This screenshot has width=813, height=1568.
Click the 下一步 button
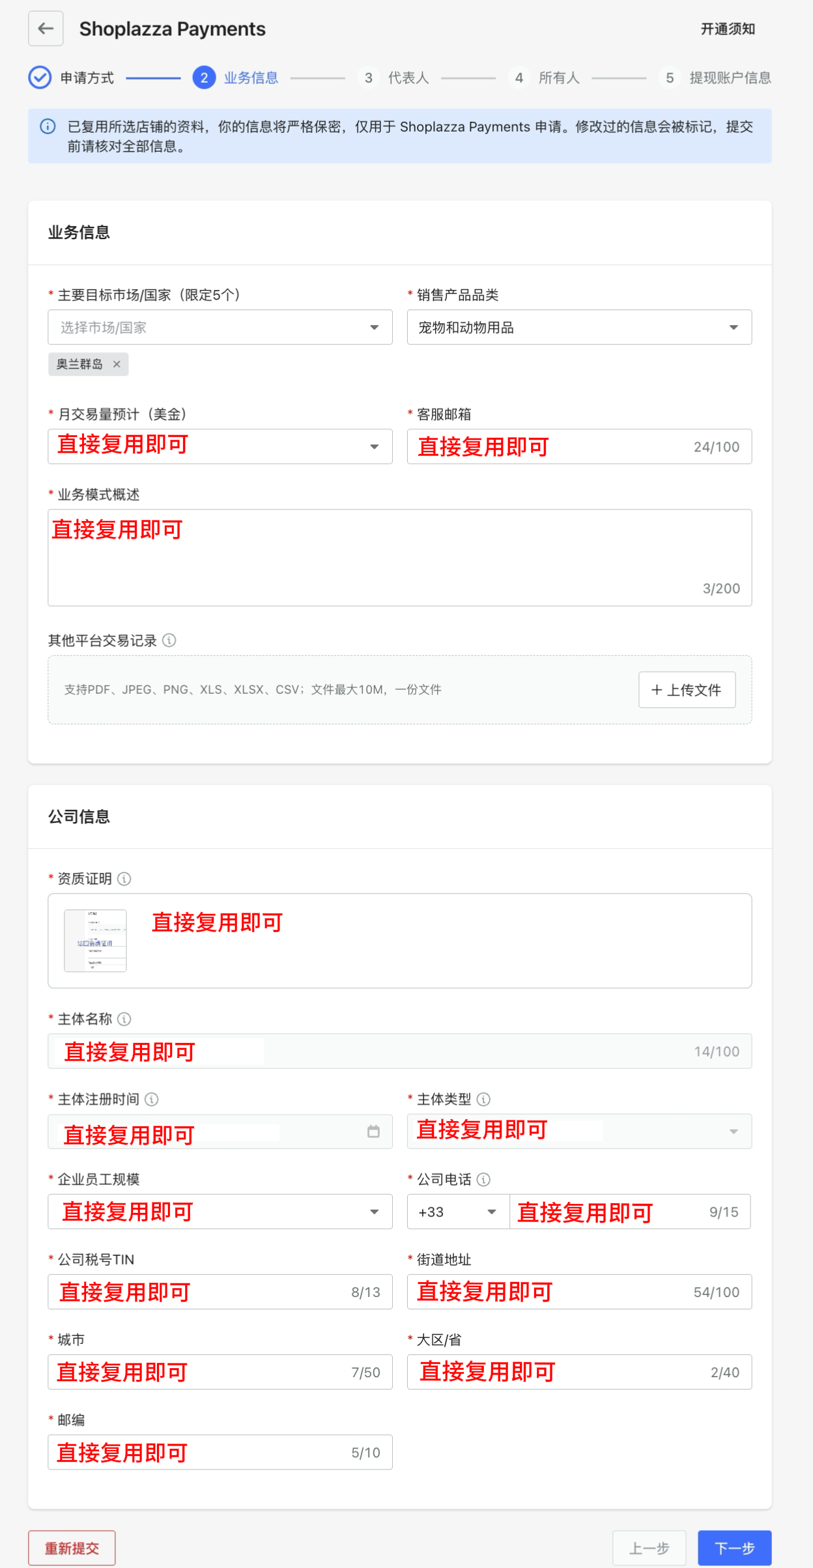(x=734, y=1548)
